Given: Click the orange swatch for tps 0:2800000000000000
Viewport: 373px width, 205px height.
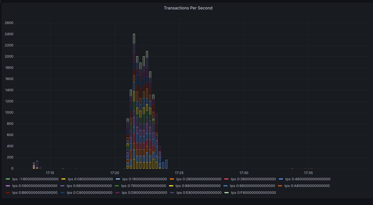Looking at the screenshot, I should tap(172, 179).
